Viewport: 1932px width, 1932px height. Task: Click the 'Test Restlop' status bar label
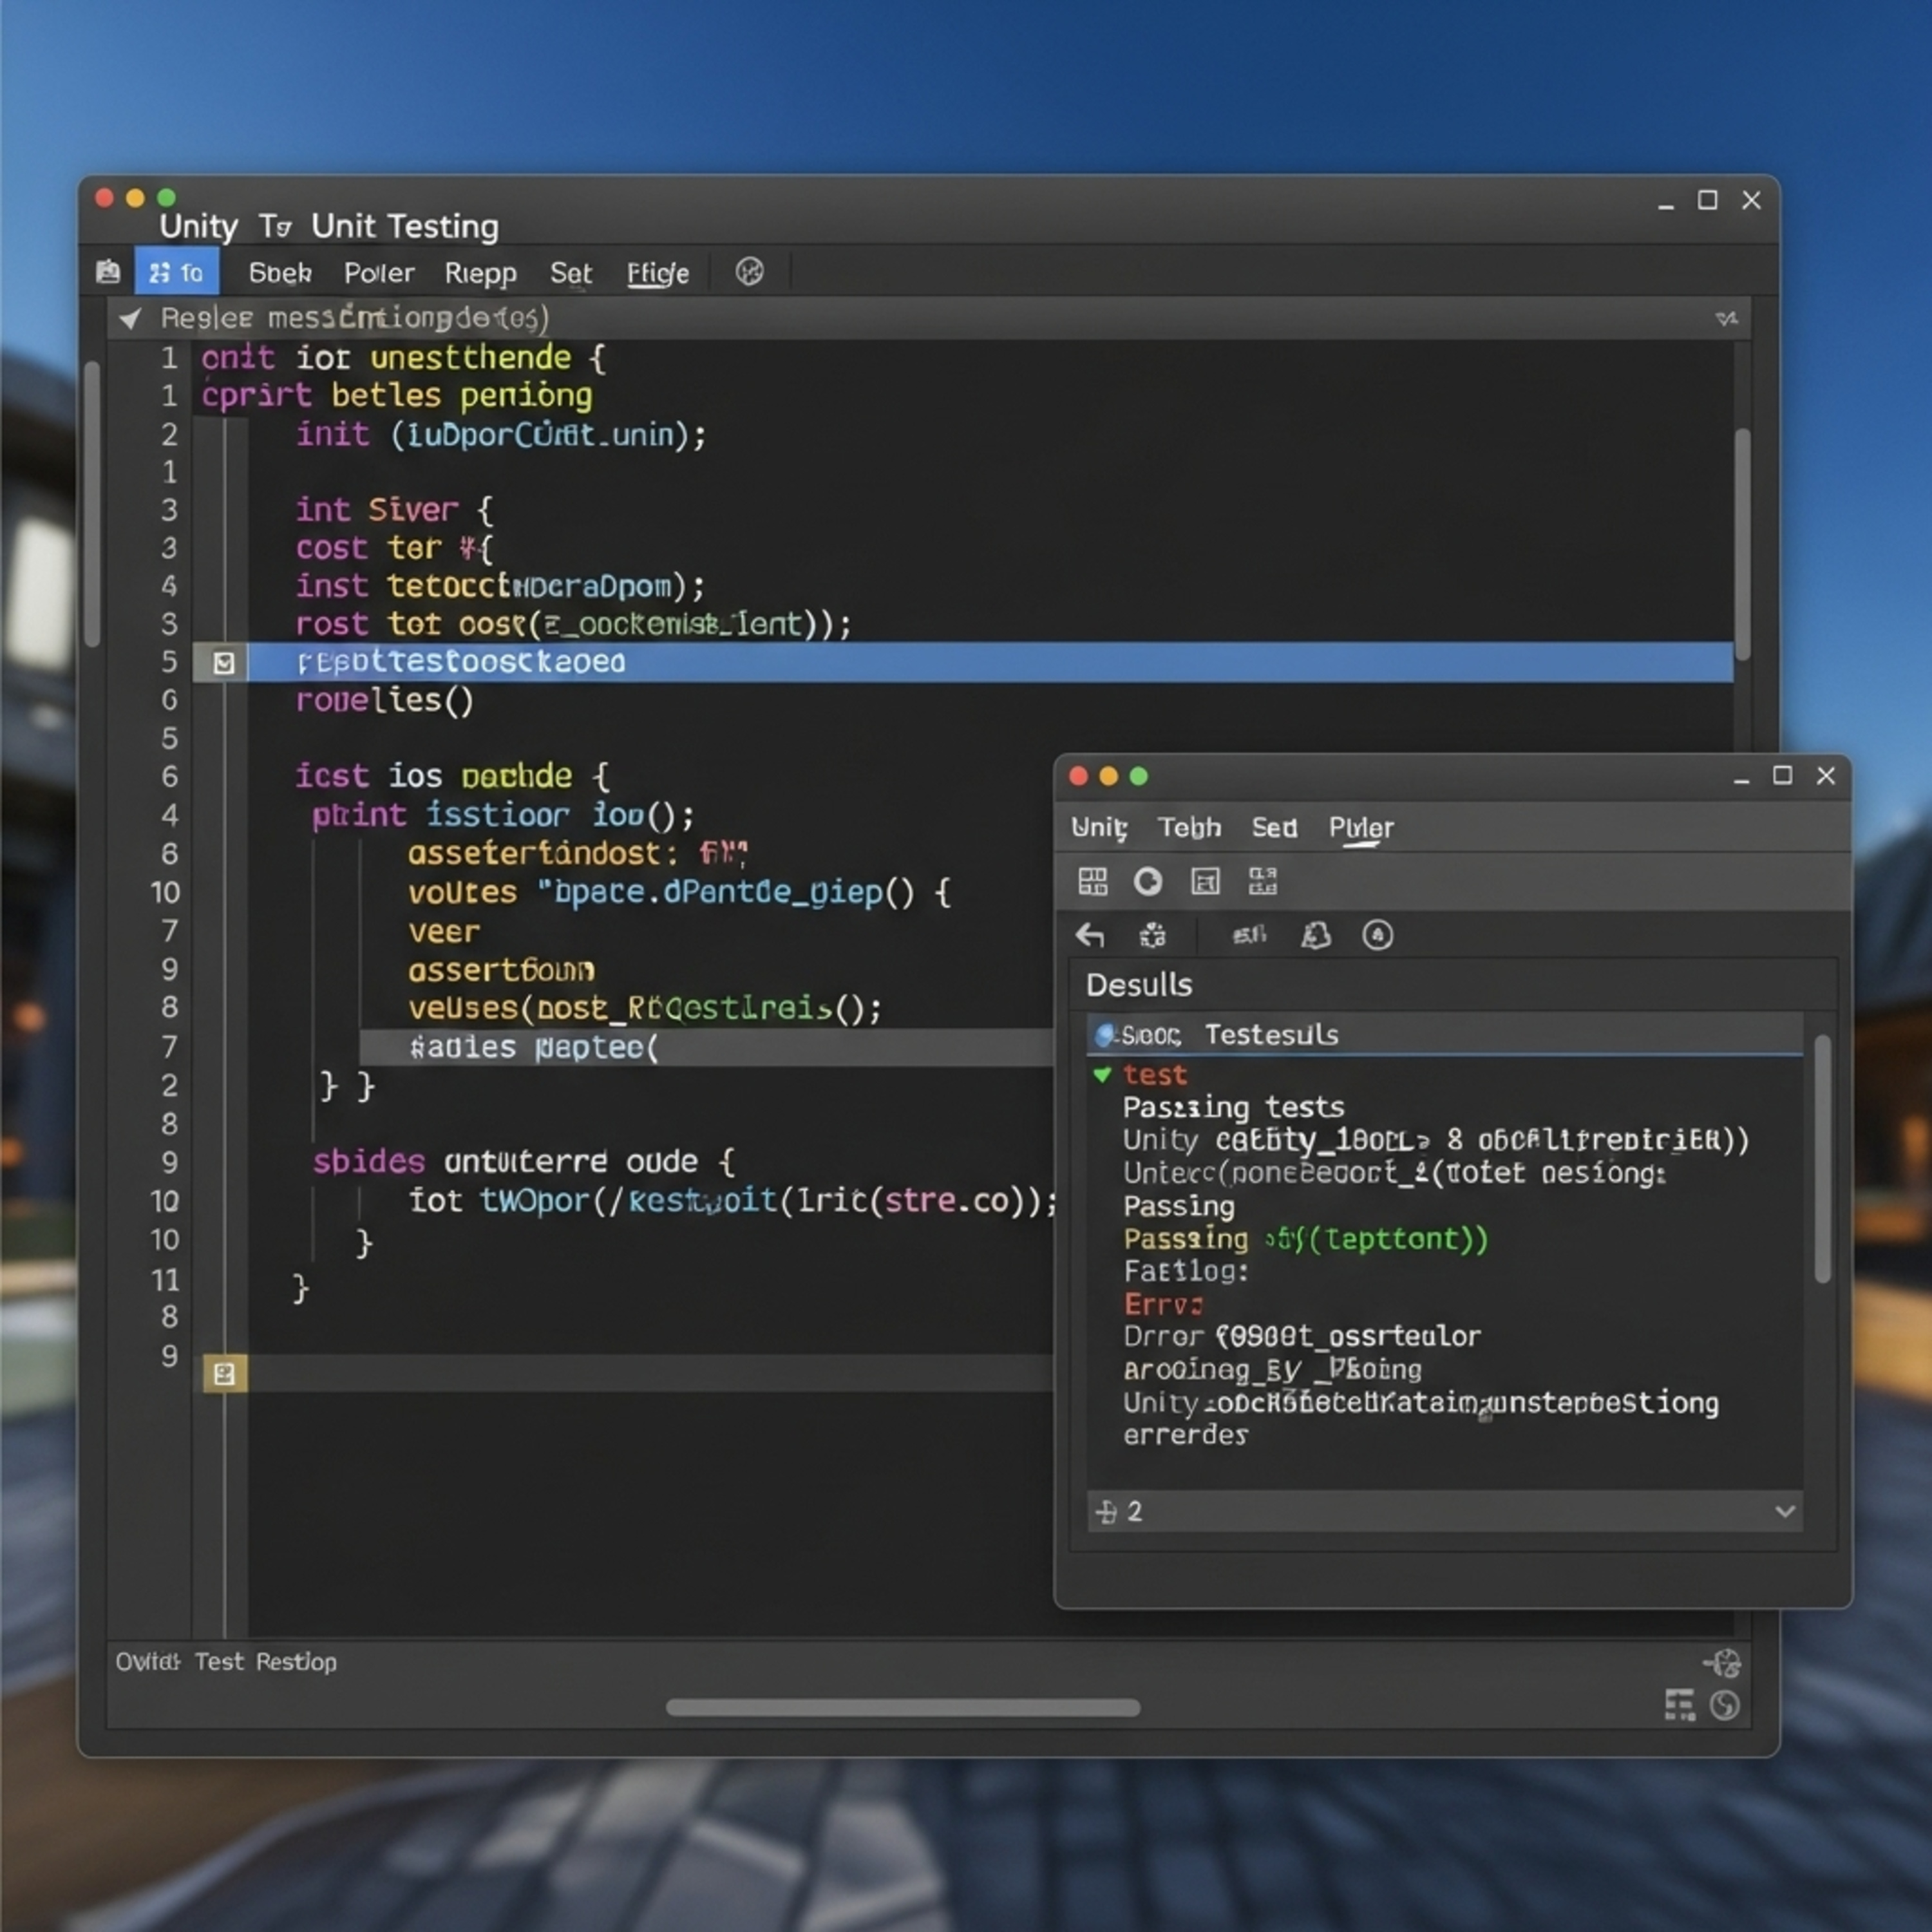(265, 1661)
